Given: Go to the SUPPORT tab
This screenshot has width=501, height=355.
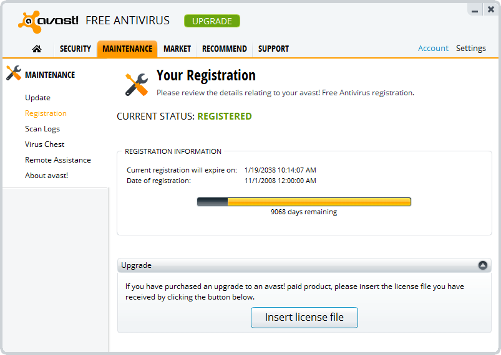Looking at the screenshot, I should pyautogui.click(x=273, y=49).
